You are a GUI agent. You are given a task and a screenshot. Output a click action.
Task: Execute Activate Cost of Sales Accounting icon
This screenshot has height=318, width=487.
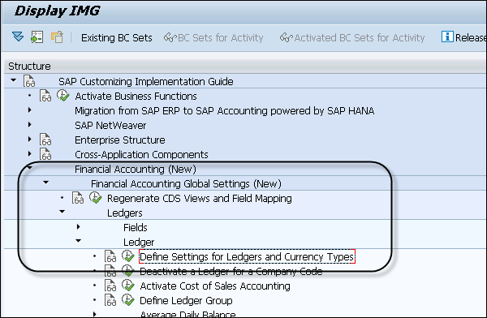127,285
